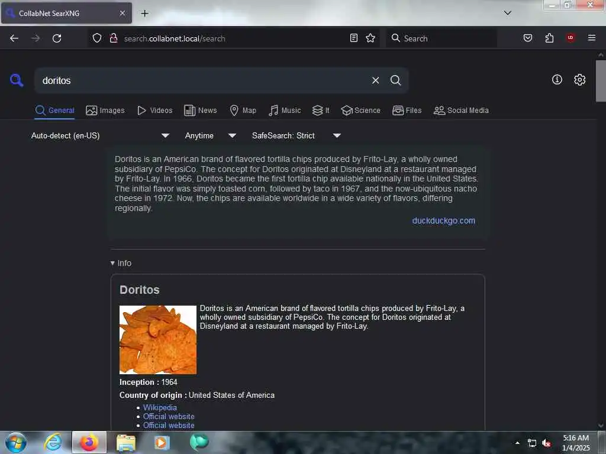The width and height of the screenshot is (606, 454).
Task: Switch to the Map tab
Action: pos(243,111)
